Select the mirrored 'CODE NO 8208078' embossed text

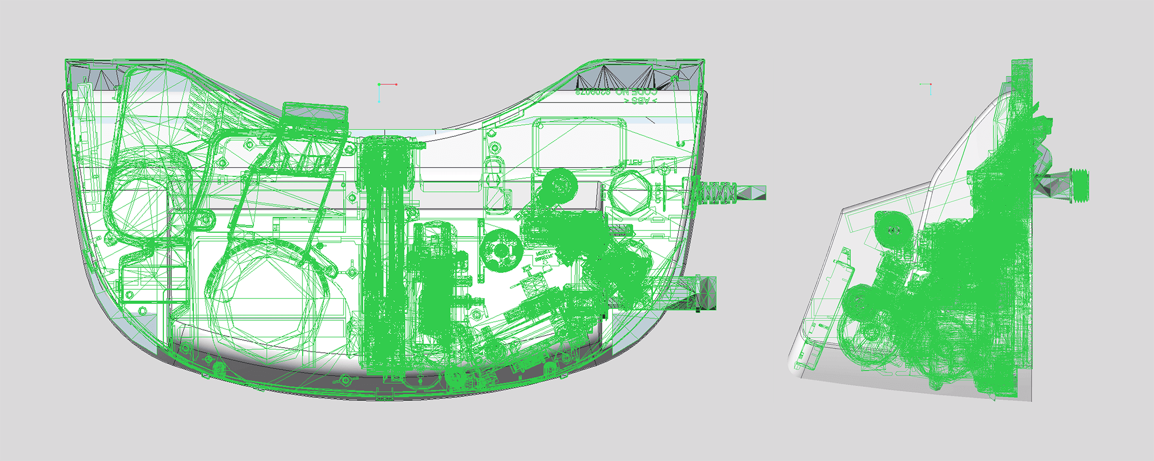click(x=616, y=92)
